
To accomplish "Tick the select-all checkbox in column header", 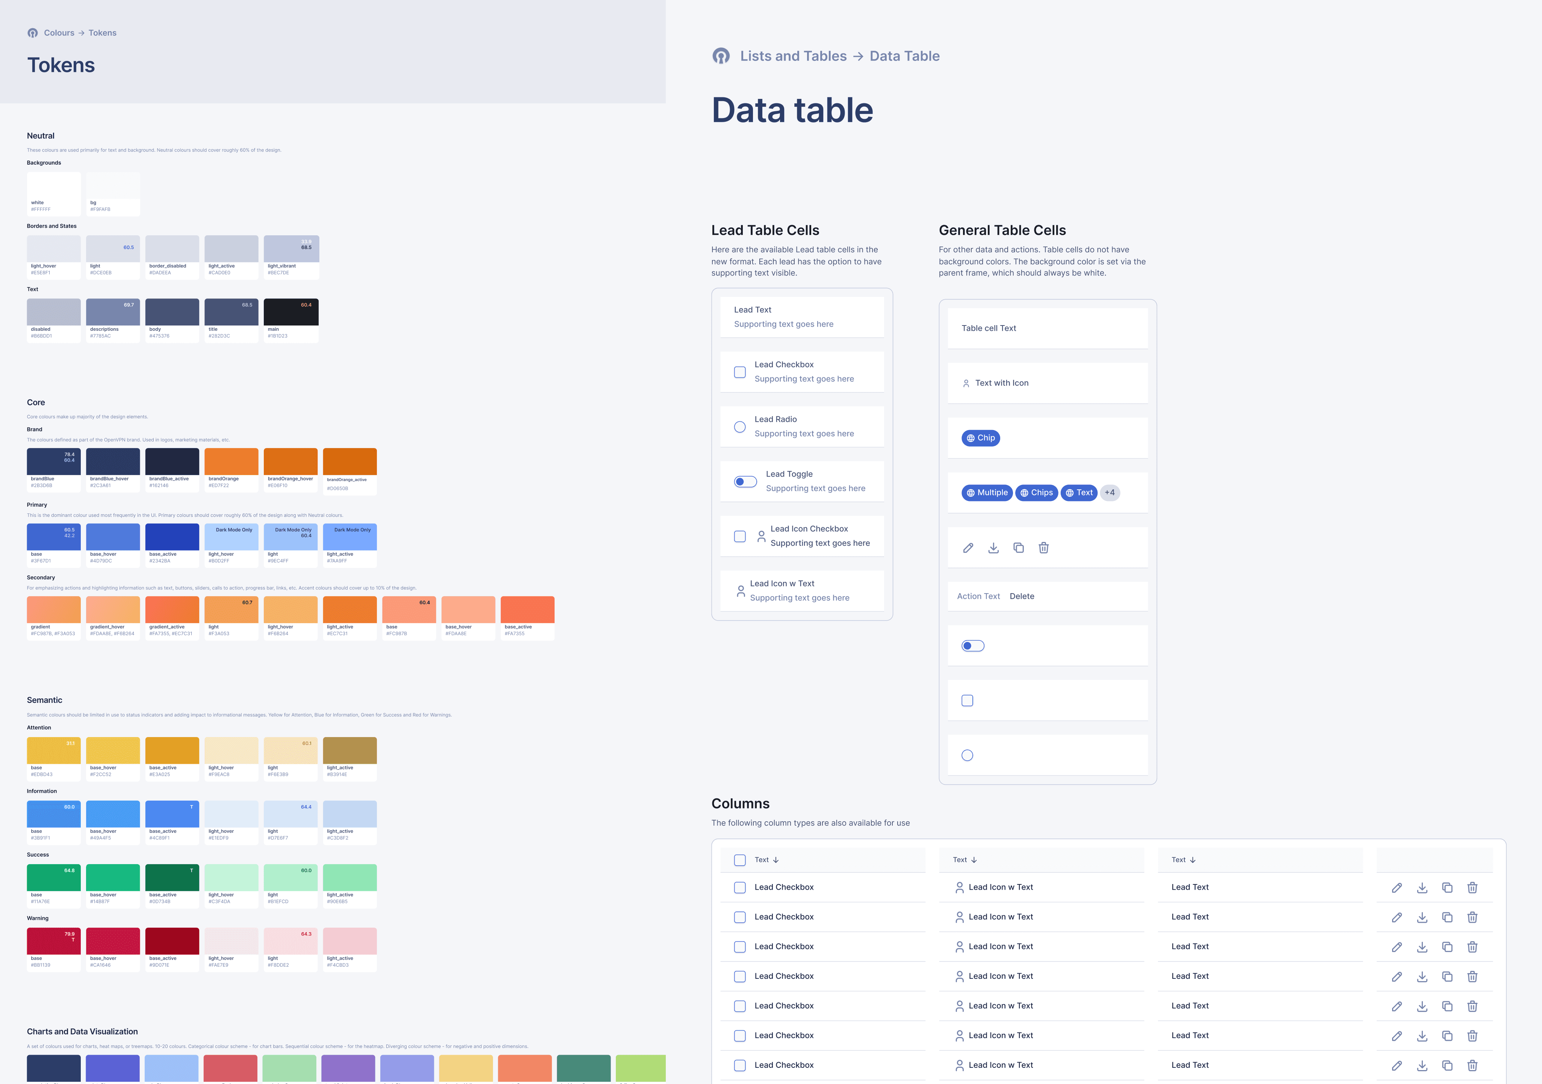I will point(739,860).
